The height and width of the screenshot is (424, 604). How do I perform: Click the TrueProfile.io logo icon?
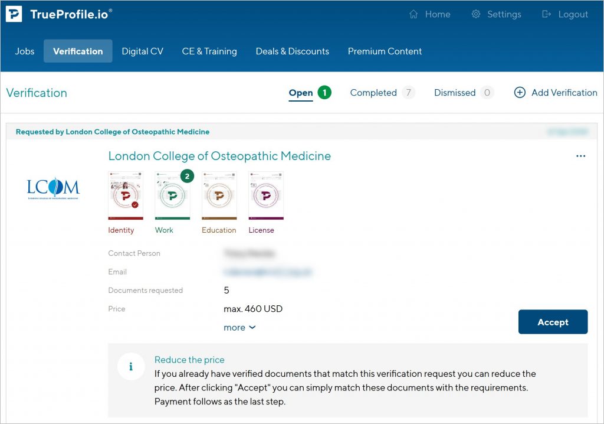click(x=14, y=14)
